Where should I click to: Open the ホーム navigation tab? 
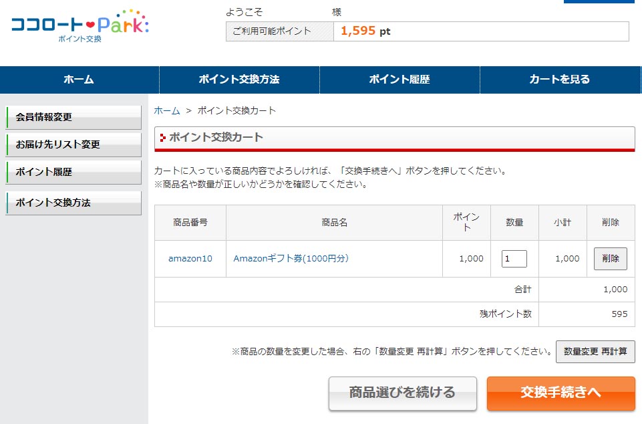point(79,80)
